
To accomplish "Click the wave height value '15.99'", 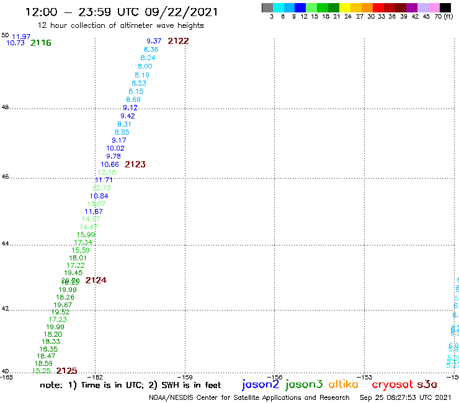I will pyautogui.click(x=86, y=235).
